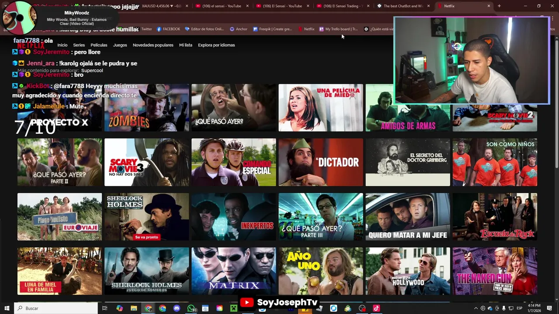The image size is (559, 314).
Task: Open the Zombies movie thumbnail
Action: (x=146, y=108)
